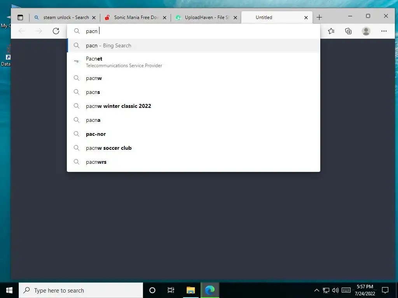Minimize the Edge browser window
Image resolution: width=398 pixels, height=298 pixels.
tap(350, 16)
